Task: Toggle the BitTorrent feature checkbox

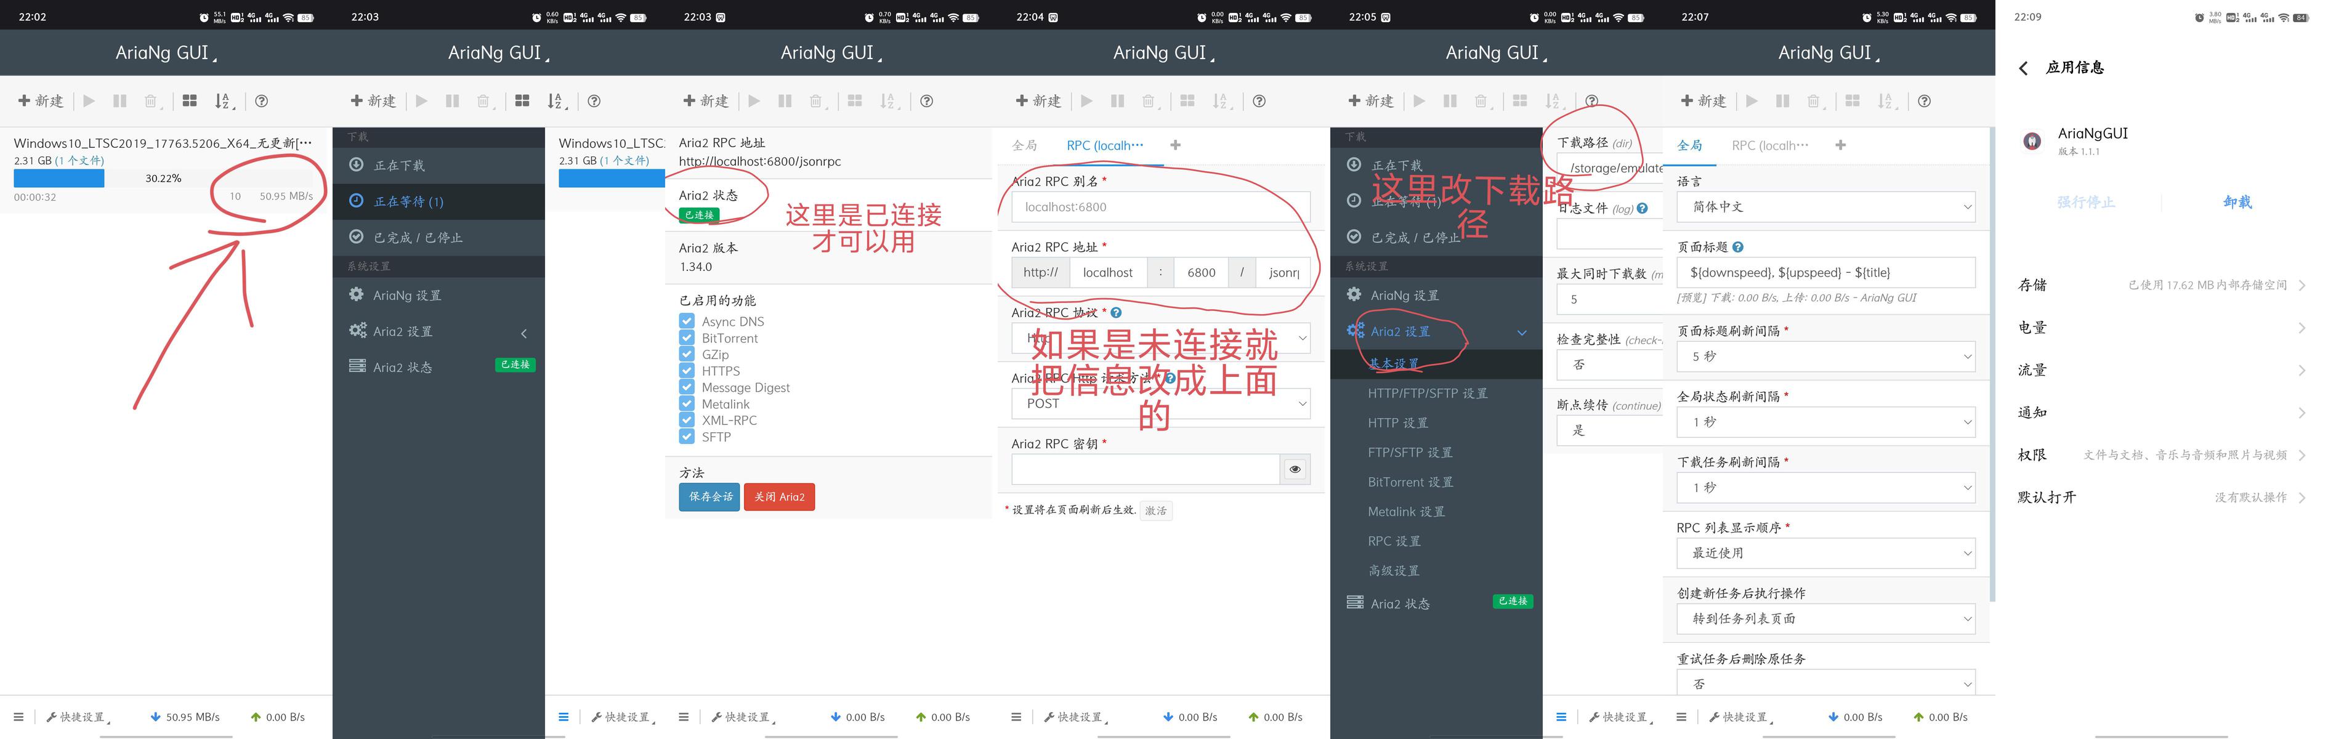Action: 687,338
